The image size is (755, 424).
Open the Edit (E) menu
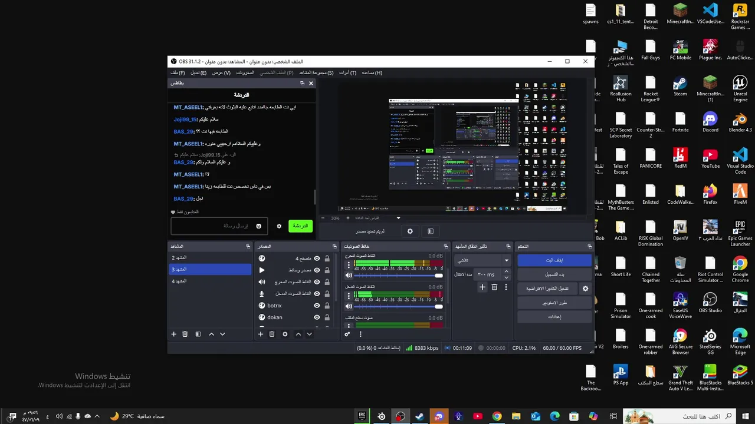198,72
